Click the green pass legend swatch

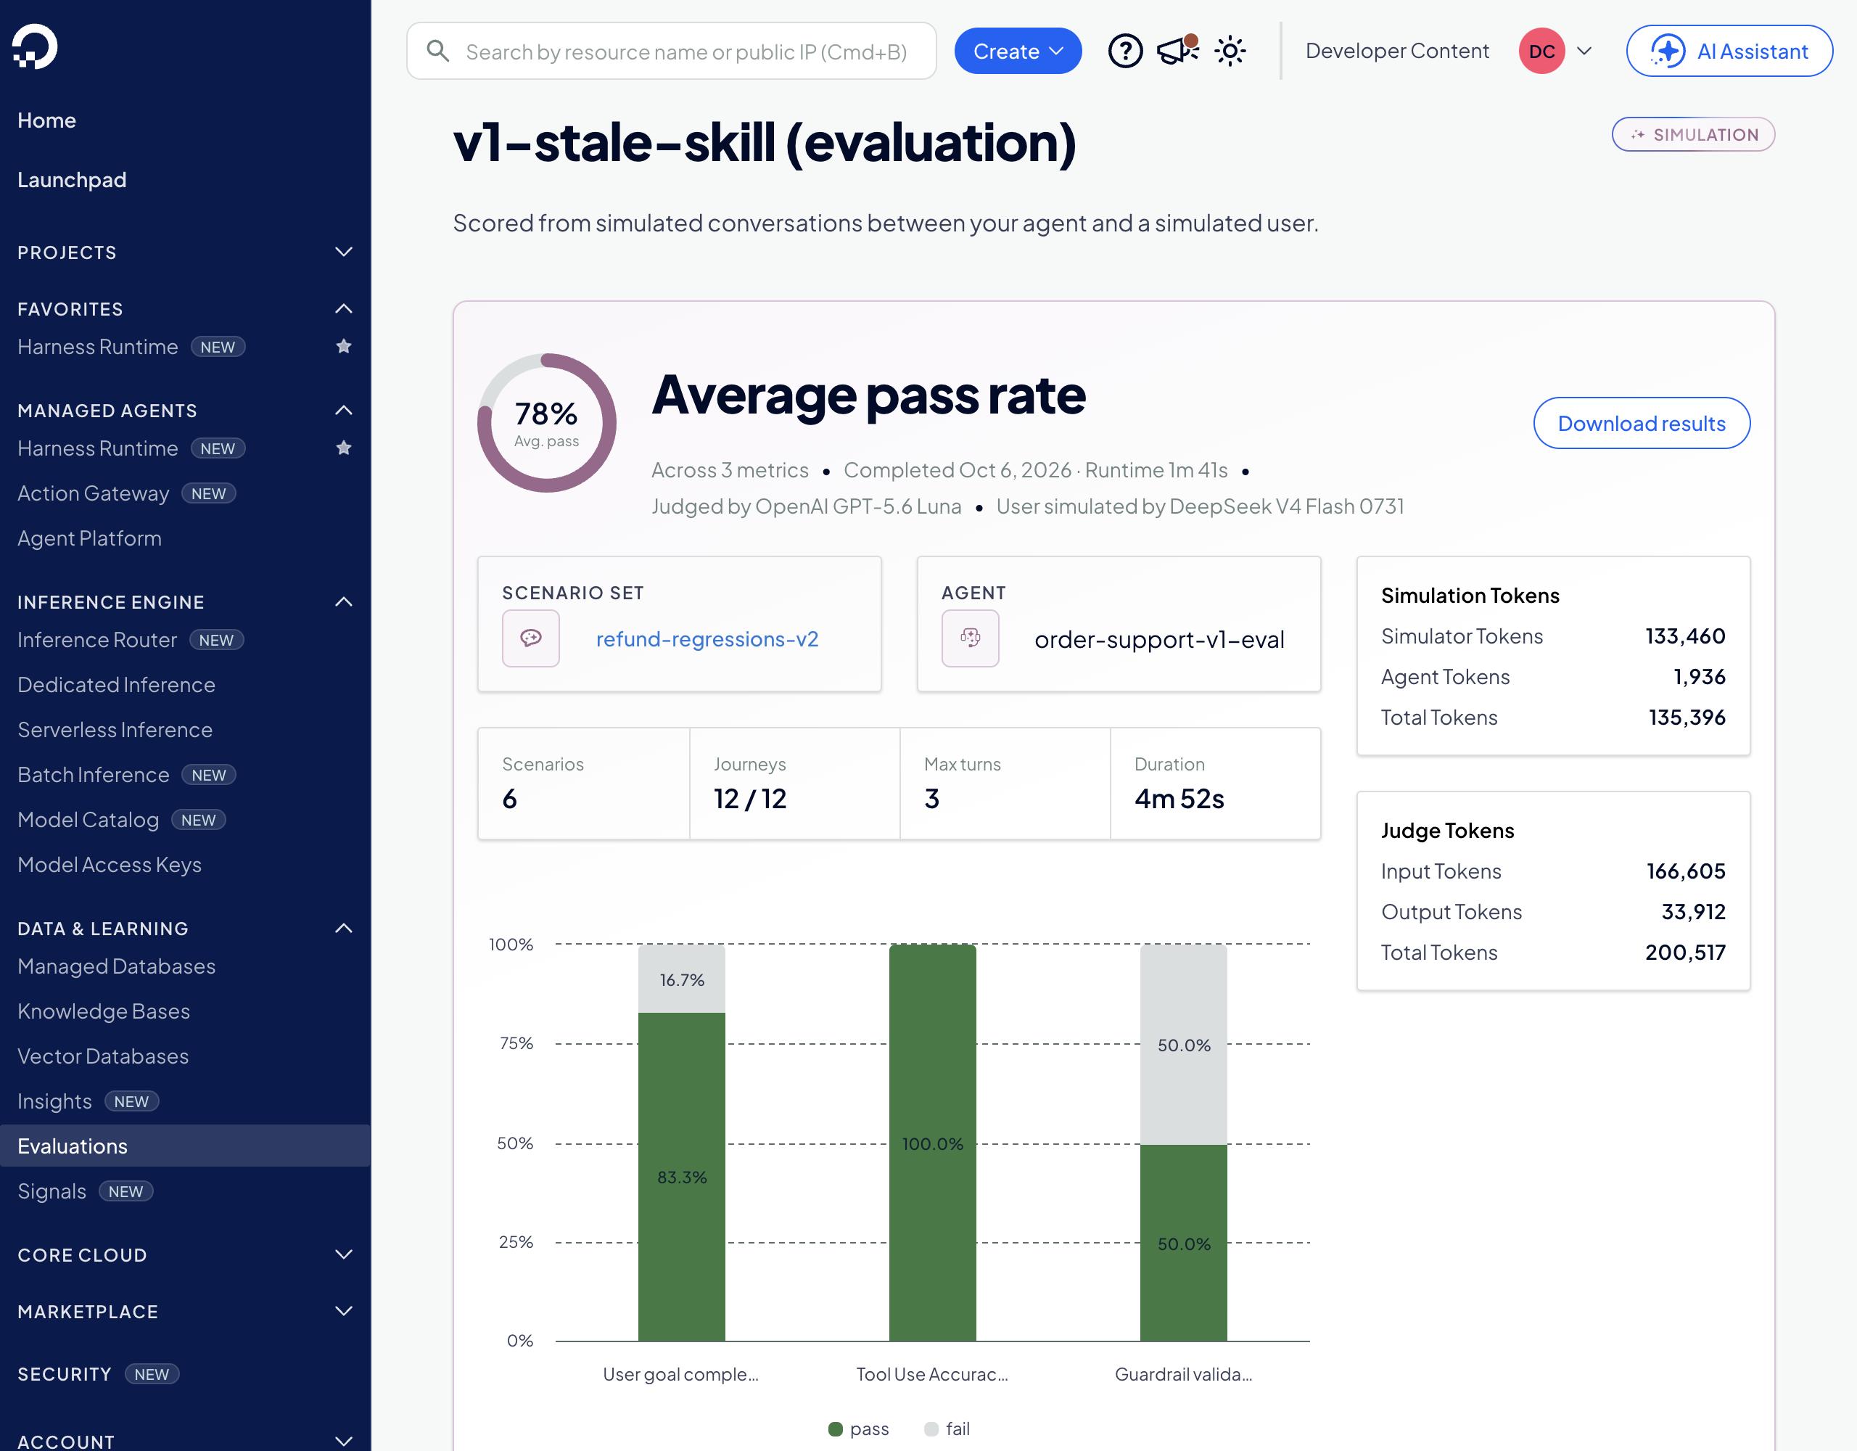(835, 1429)
